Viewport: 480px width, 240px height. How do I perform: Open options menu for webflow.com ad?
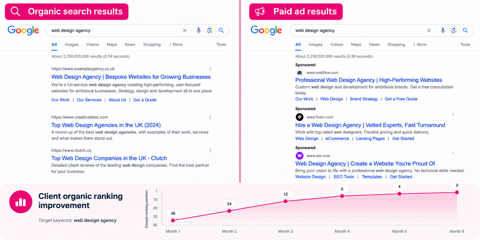453,70
